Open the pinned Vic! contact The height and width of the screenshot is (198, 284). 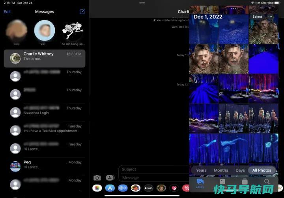click(45, 30)
